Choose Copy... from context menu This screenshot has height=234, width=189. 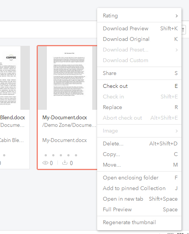[139, 154]
